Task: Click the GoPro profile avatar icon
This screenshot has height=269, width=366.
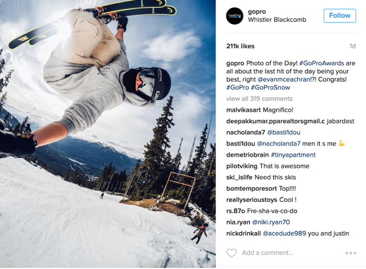Action: (235, 16)
